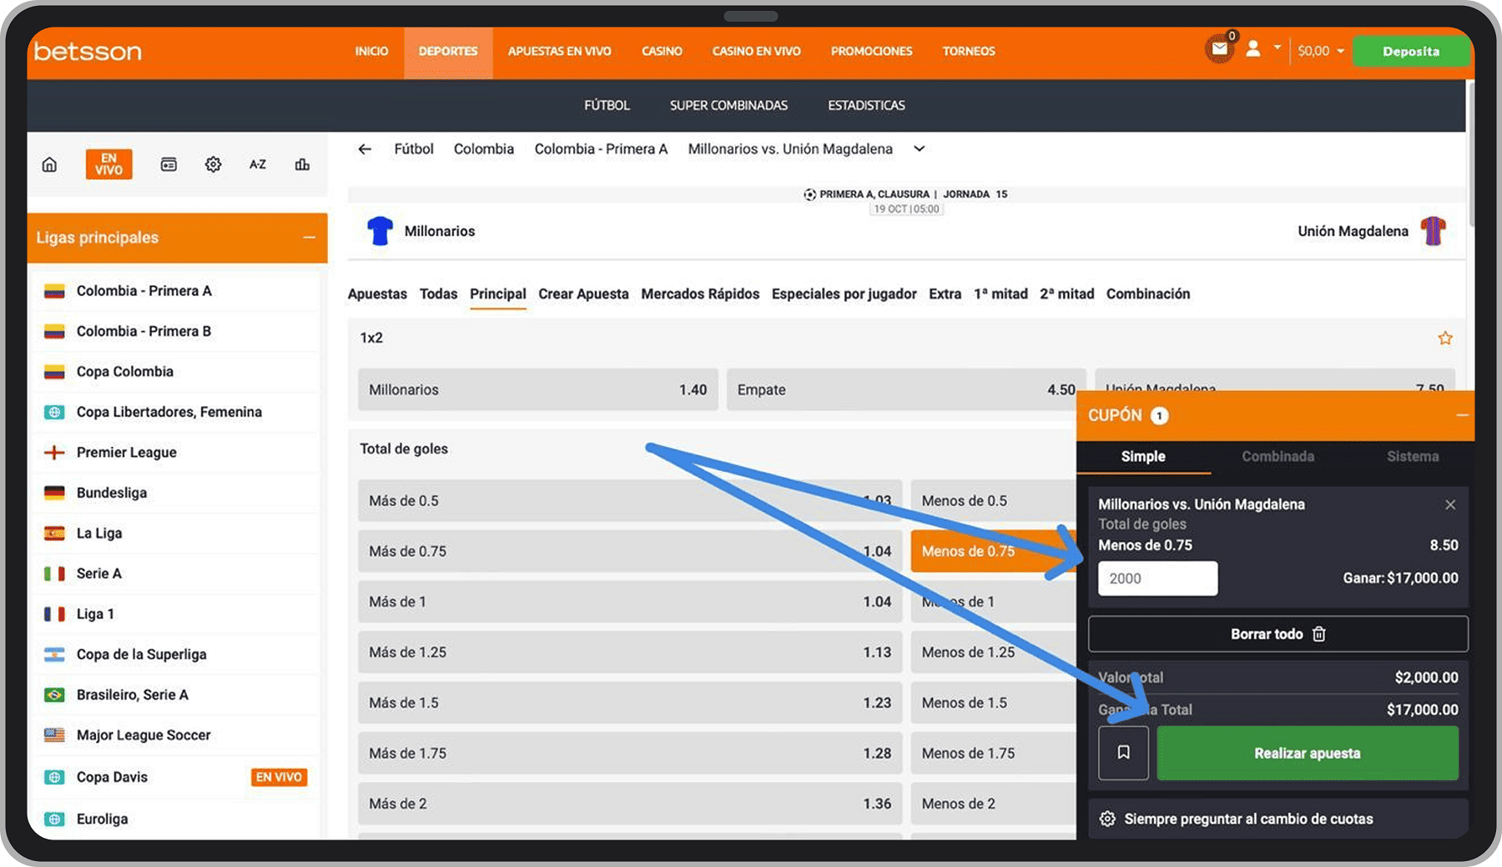Open Especiales por jugador tab
Viewport: 1502px width, 867px height.
[844, 294]
